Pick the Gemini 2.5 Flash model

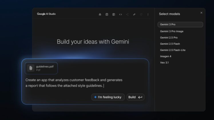170,44
